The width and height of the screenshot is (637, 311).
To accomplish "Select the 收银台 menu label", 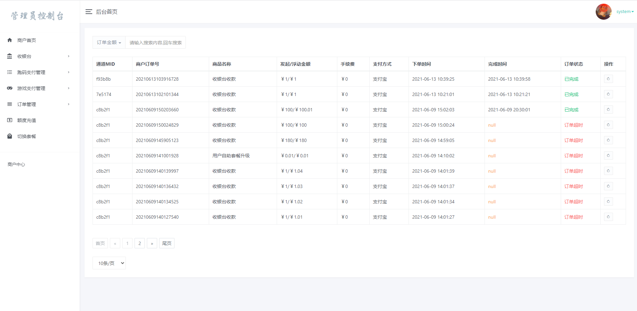I will point(24,56).
